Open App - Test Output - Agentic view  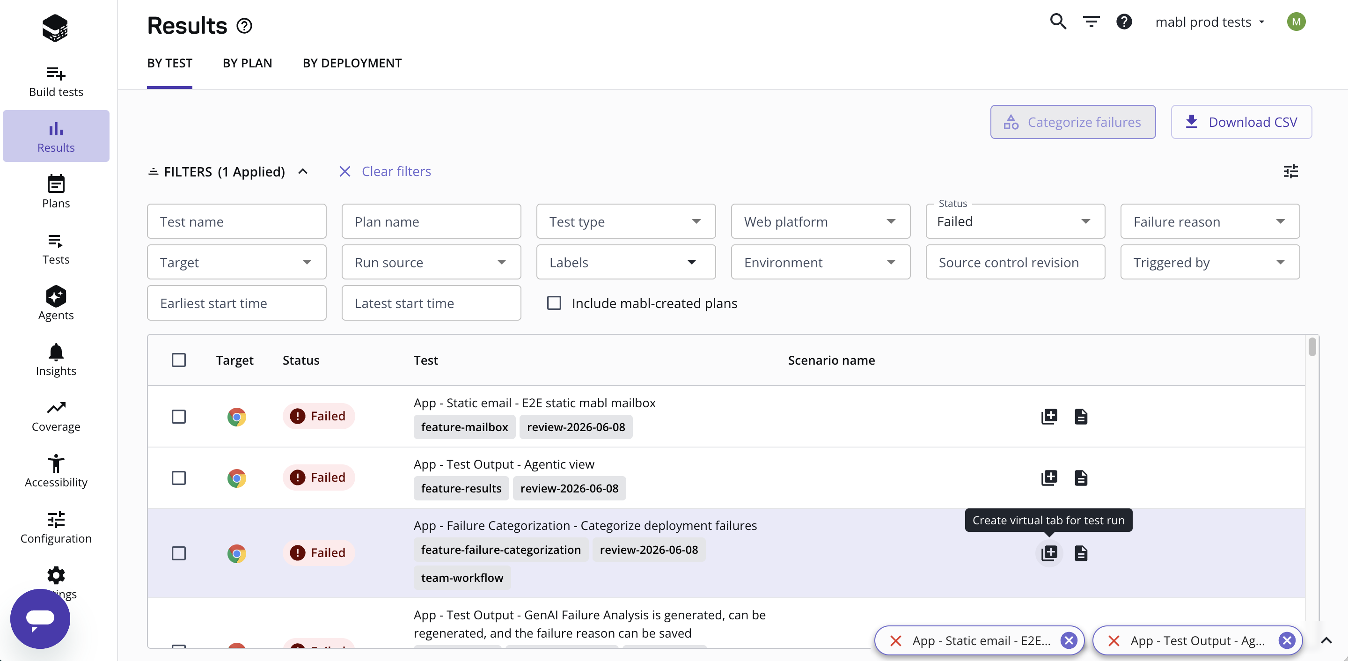[x=504, y=464]
